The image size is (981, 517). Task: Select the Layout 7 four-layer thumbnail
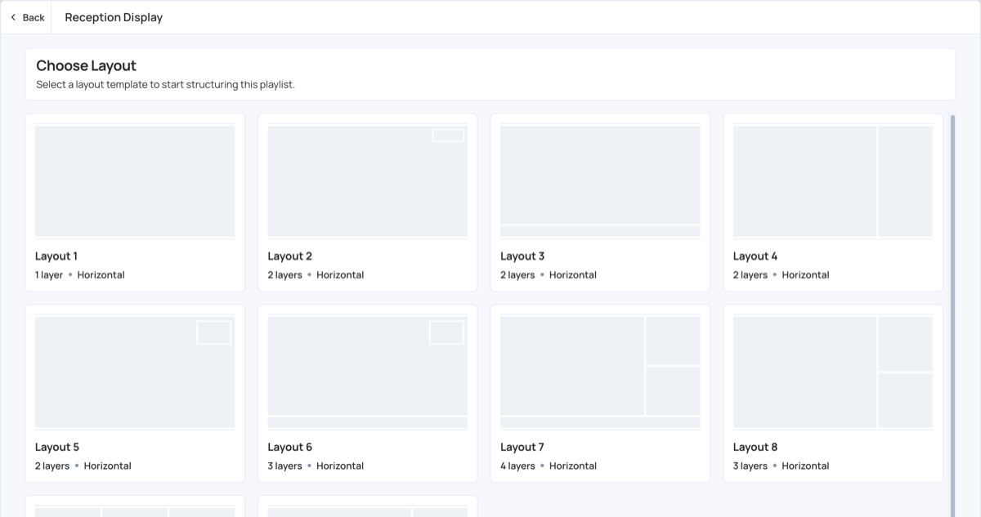click(x=600, y=372)
